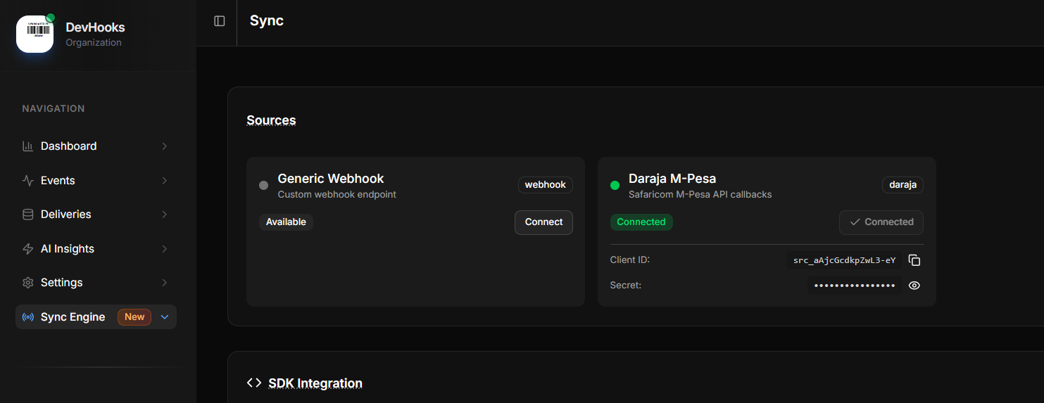Viewport: 1044px width, 403px height.
Task: Click the AI Insights lightning icon
Action: coord(28,249)
